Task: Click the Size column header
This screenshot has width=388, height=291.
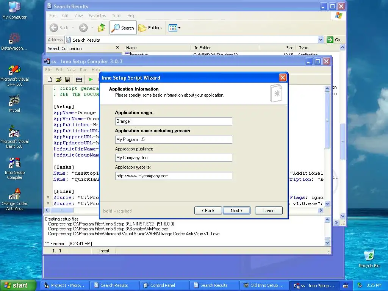Action: click(277, 48)
